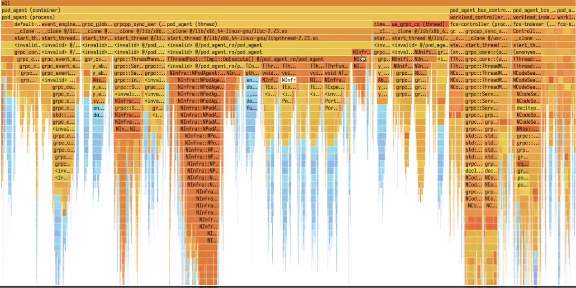This screenshot has height=288, width=576.
Task: Click the grpc_glob... thread frame
Action: point(97,24)
